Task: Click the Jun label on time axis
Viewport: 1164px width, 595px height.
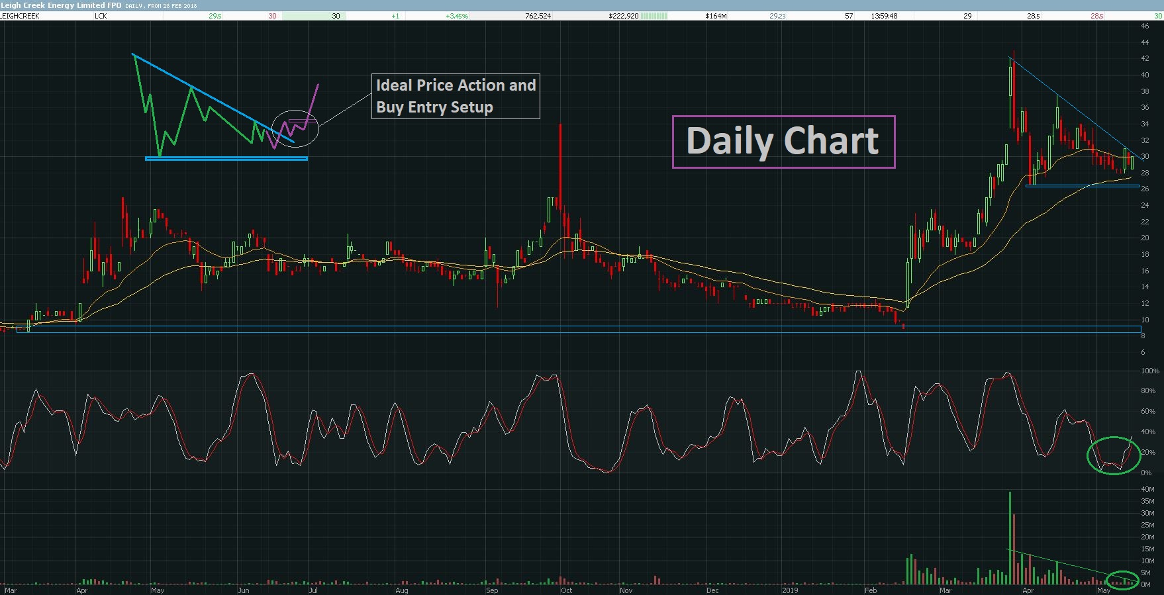Action: tap(244, 590)
